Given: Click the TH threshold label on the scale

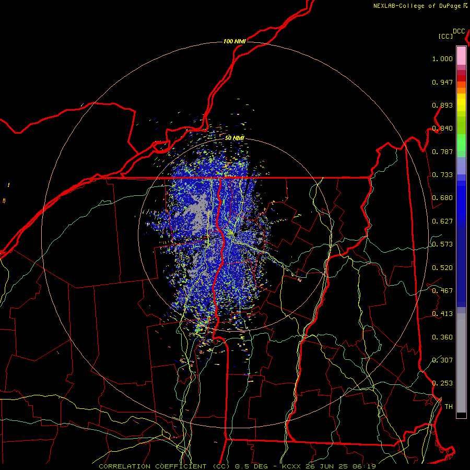Looking at the screenshot, I should click(449, 407).
